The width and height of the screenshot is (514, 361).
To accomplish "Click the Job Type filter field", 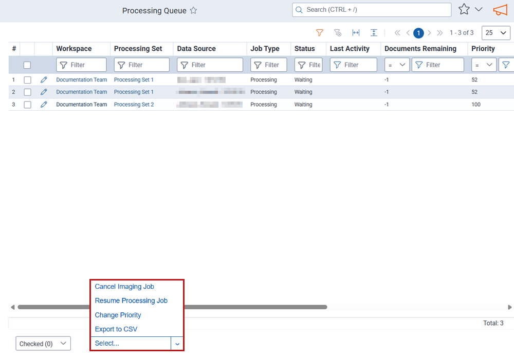I will pyautogui.click(x=269, y=65).
